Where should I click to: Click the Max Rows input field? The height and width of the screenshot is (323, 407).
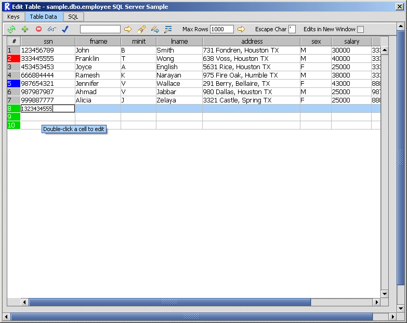(222, 29)
